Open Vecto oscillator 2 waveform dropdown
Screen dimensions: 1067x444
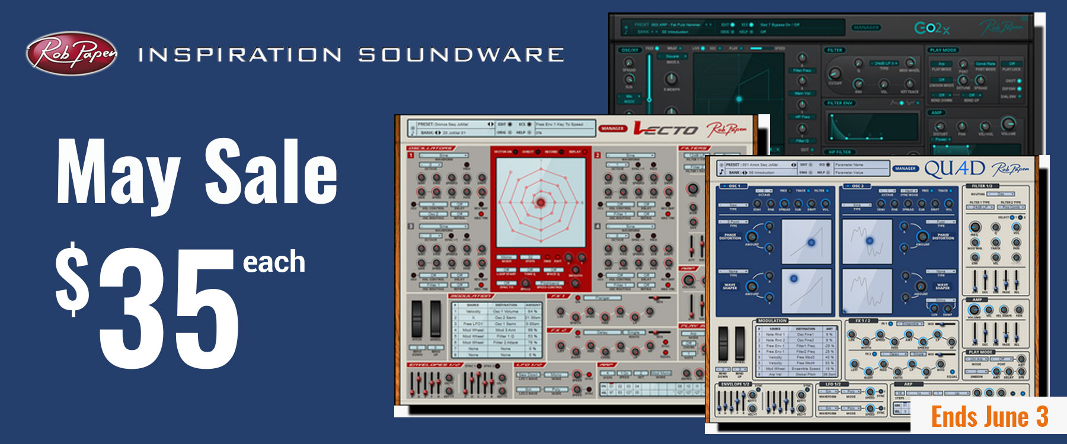click(x=630, y=155)
